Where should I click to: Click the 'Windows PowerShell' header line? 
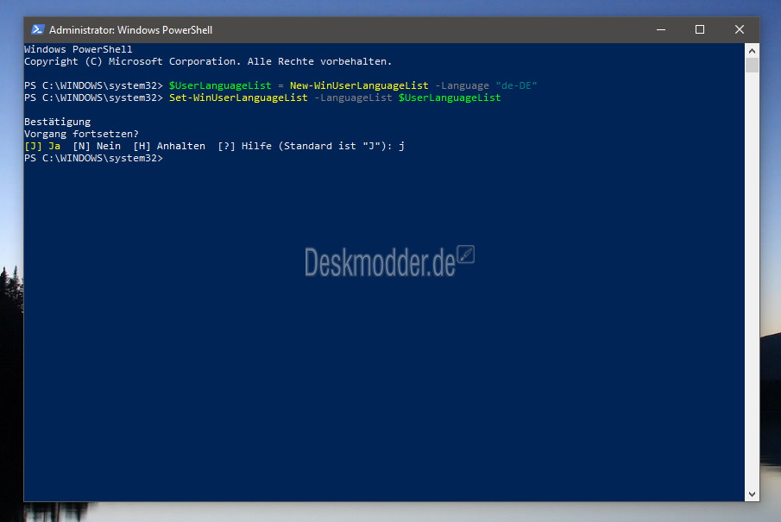pos(79,49)
